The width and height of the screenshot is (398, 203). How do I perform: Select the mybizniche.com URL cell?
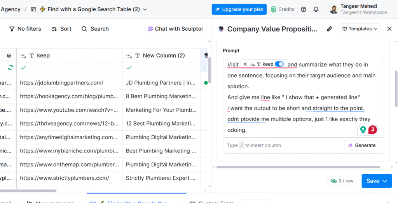point(70,150)
